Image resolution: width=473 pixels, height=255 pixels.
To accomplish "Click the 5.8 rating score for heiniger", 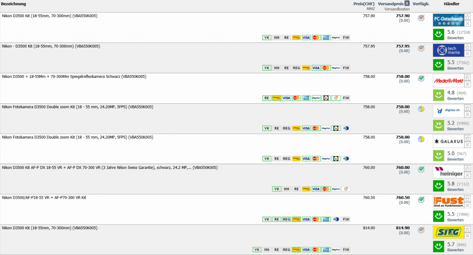I will [451, 184].
